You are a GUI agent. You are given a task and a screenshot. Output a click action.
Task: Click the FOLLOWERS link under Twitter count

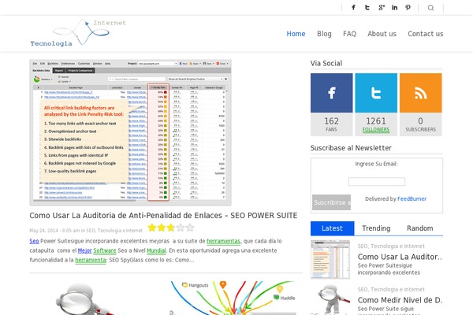coord(376,130)
